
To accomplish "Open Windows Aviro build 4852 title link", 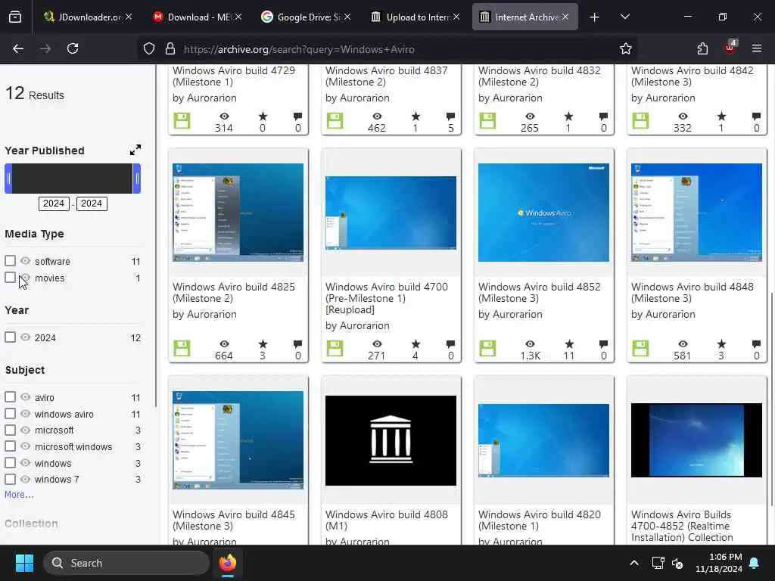I will 539,293.
